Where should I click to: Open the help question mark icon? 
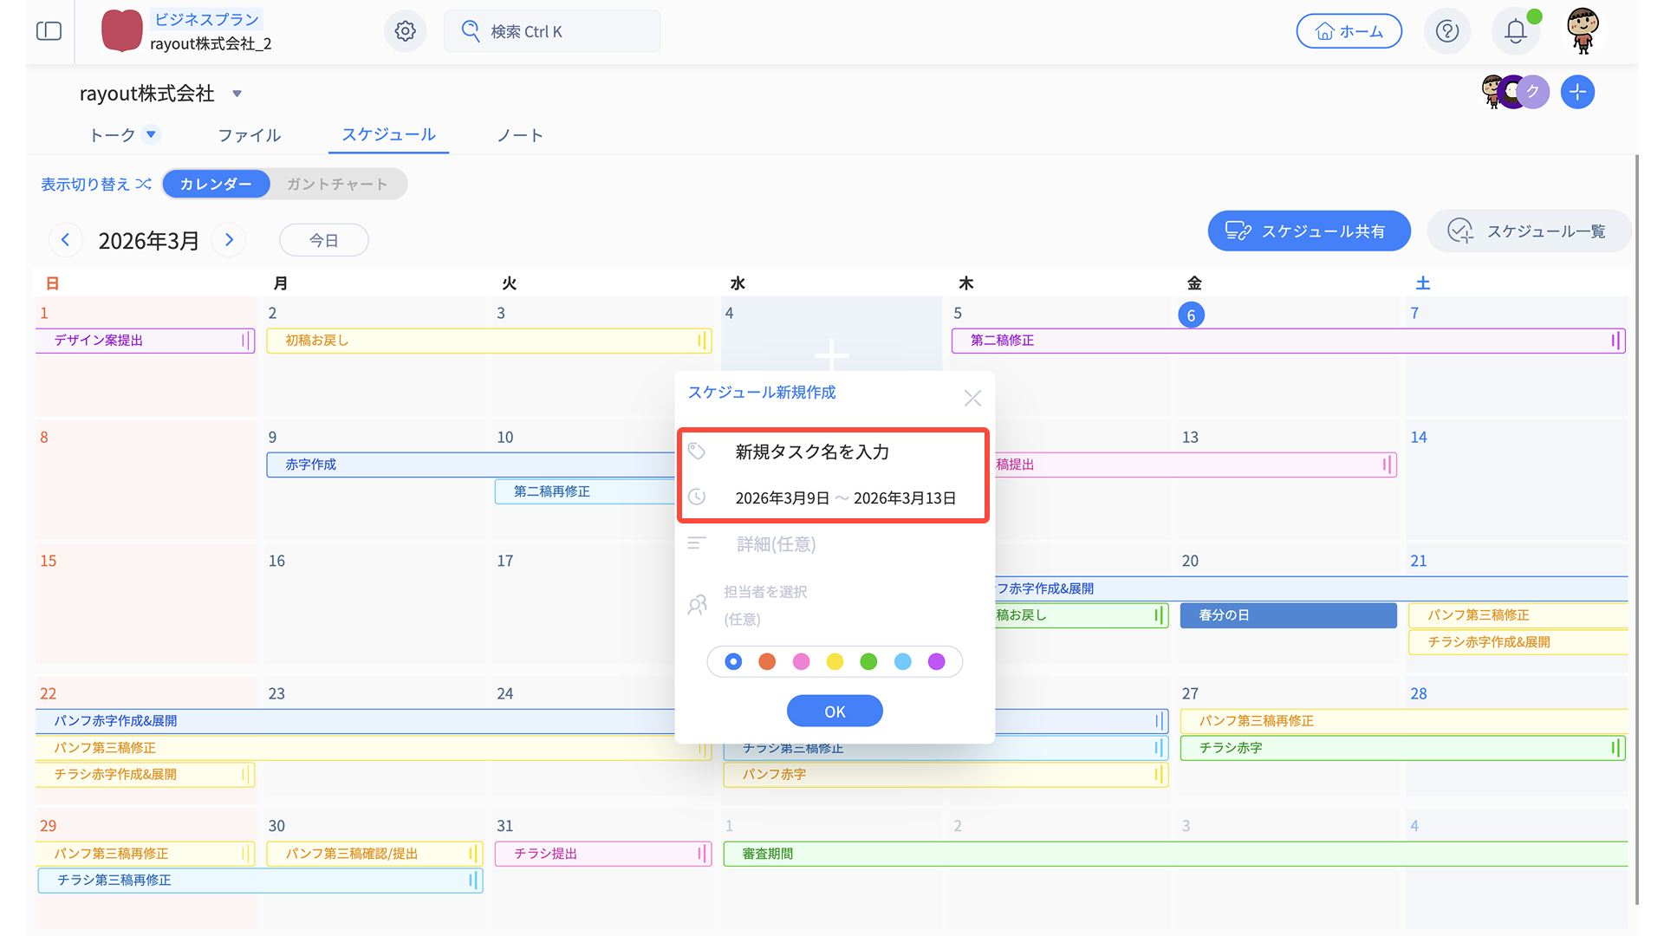coord(1446,31)
